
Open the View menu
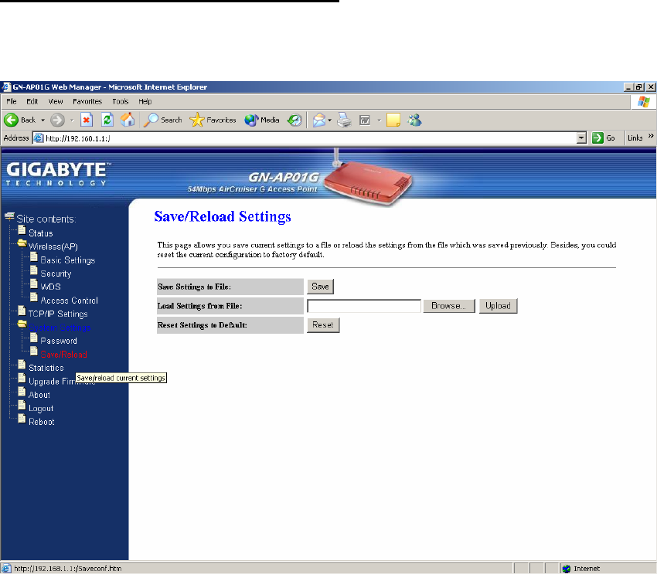[56, 101]
